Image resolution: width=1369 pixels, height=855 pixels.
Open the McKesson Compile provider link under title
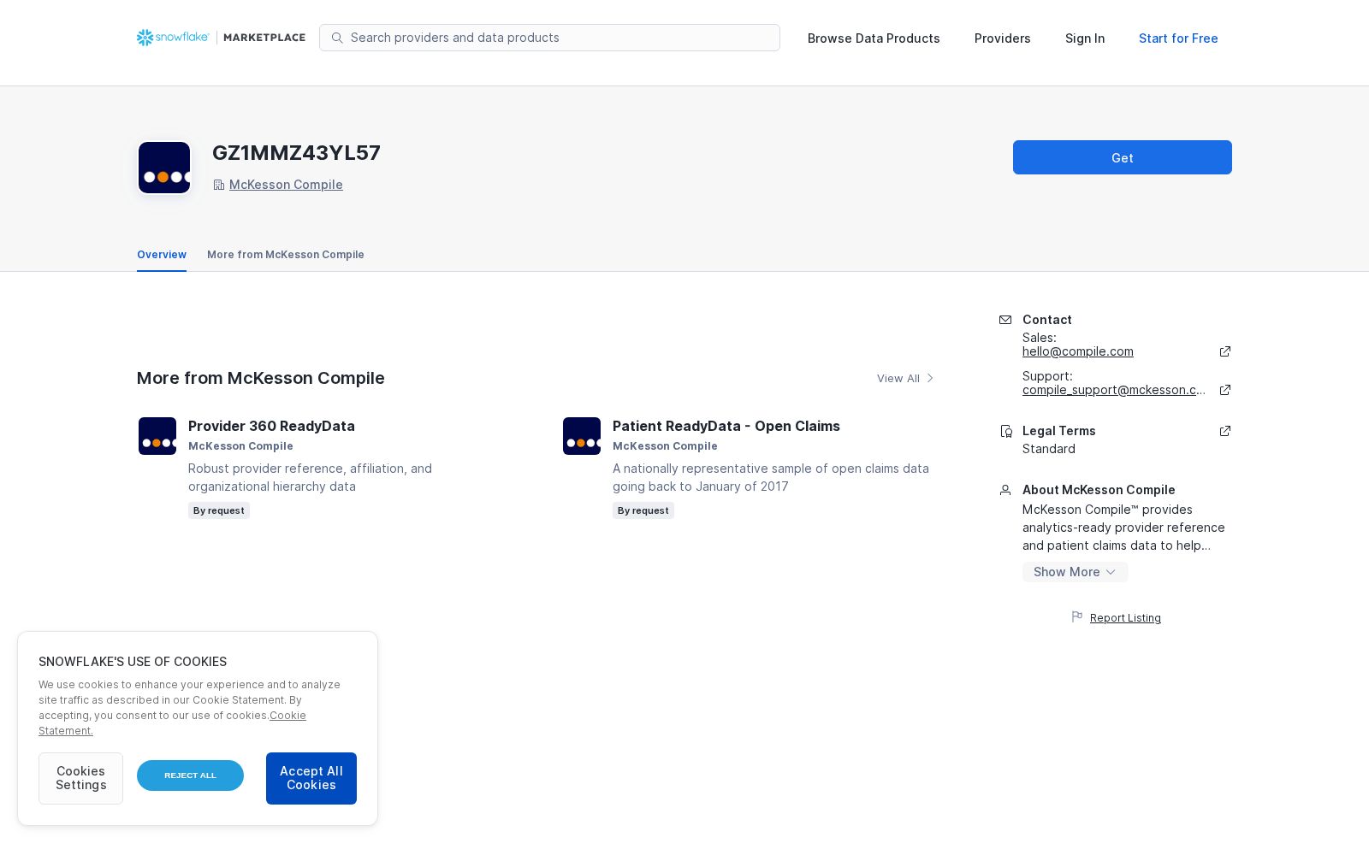286,185
